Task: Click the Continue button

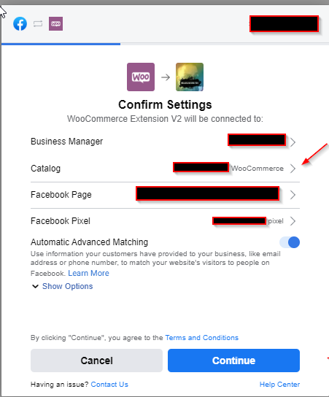Action: click(x=233, y=361)
